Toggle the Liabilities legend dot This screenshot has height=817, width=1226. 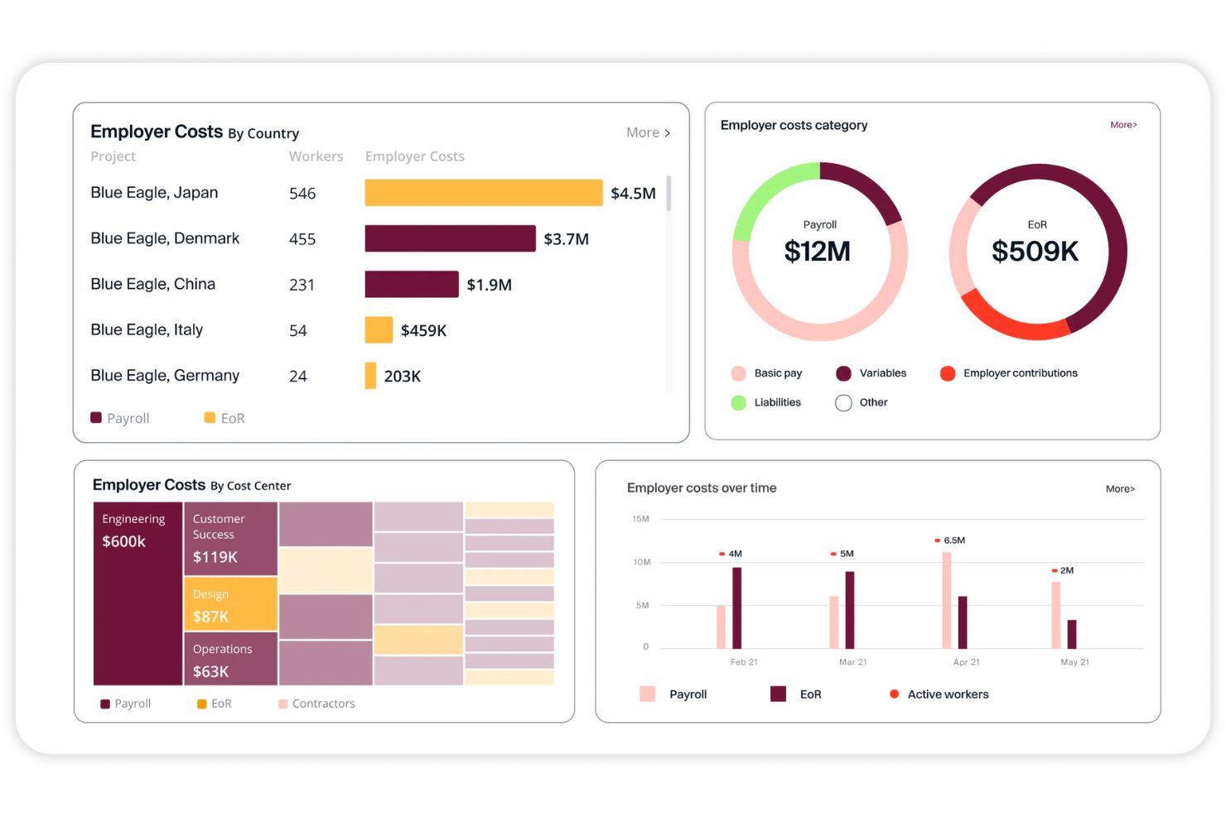739,402
